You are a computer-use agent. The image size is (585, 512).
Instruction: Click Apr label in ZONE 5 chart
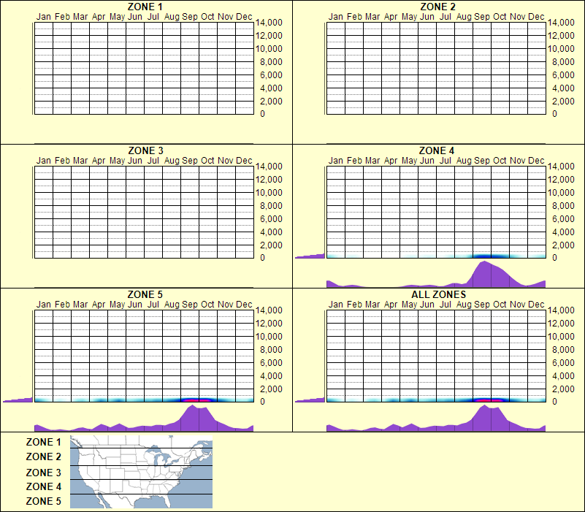pos(99,305)
